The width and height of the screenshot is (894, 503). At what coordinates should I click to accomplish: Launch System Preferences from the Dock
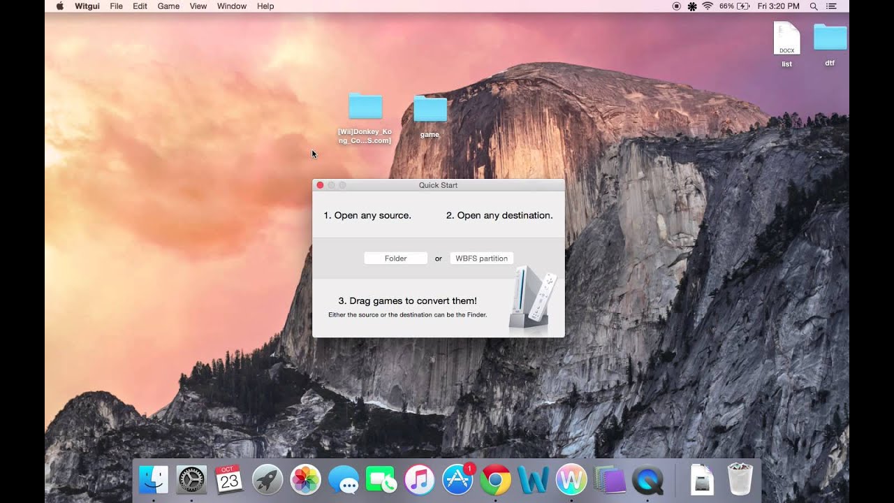pyautogui.click(x=191, y=480)
